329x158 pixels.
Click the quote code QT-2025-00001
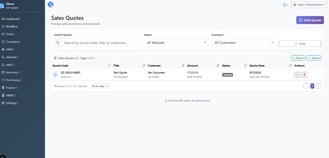[70, 73]
